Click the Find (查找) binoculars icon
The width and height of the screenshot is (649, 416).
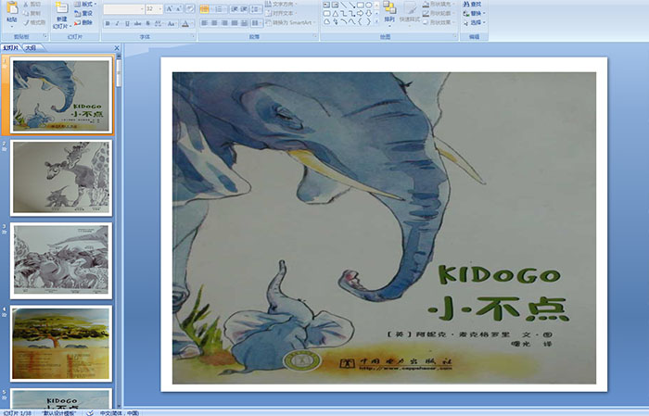coord(466,4)
